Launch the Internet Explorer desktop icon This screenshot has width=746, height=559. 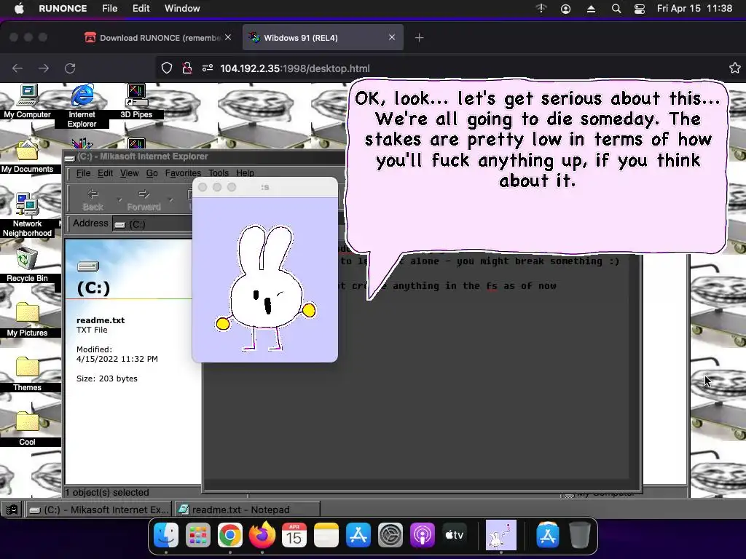tap(82, 106)
